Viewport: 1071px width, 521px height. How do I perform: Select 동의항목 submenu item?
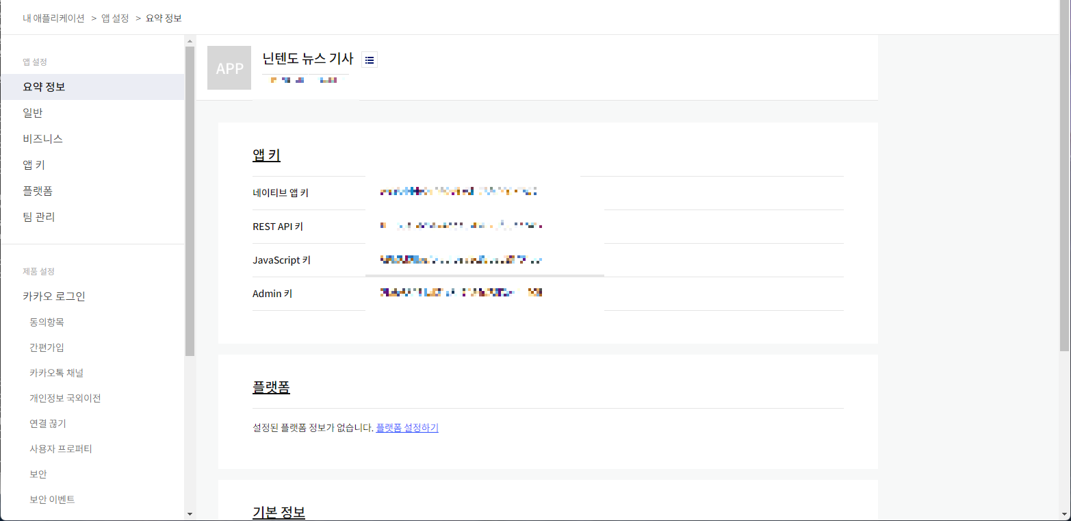[x=47, y=322]
